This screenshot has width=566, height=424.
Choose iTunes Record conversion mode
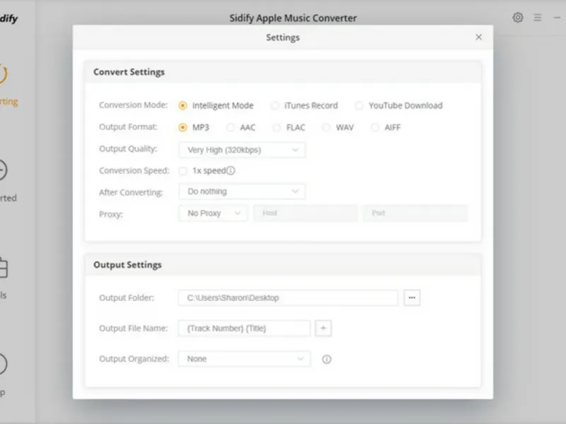[275, 105]
